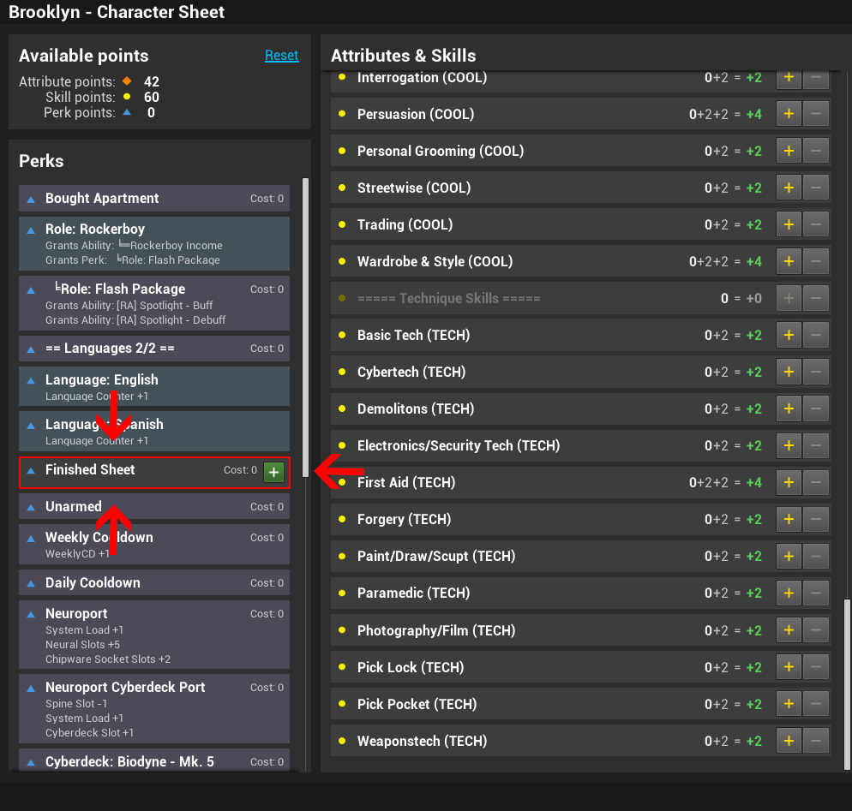Increase Pick Lock (TECH) skill
Image resolution: width=852 pixels, height=811 pixels.
tap(789, 667)
